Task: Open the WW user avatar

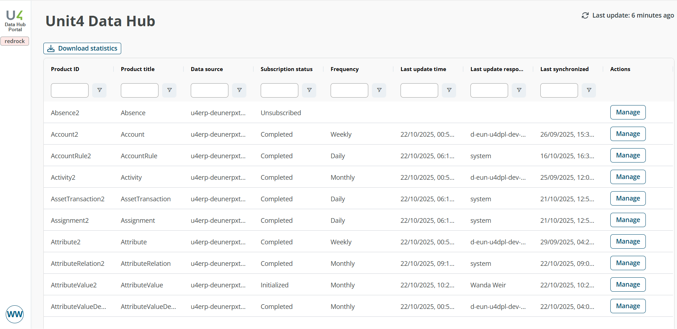Action: click(15, 314)
